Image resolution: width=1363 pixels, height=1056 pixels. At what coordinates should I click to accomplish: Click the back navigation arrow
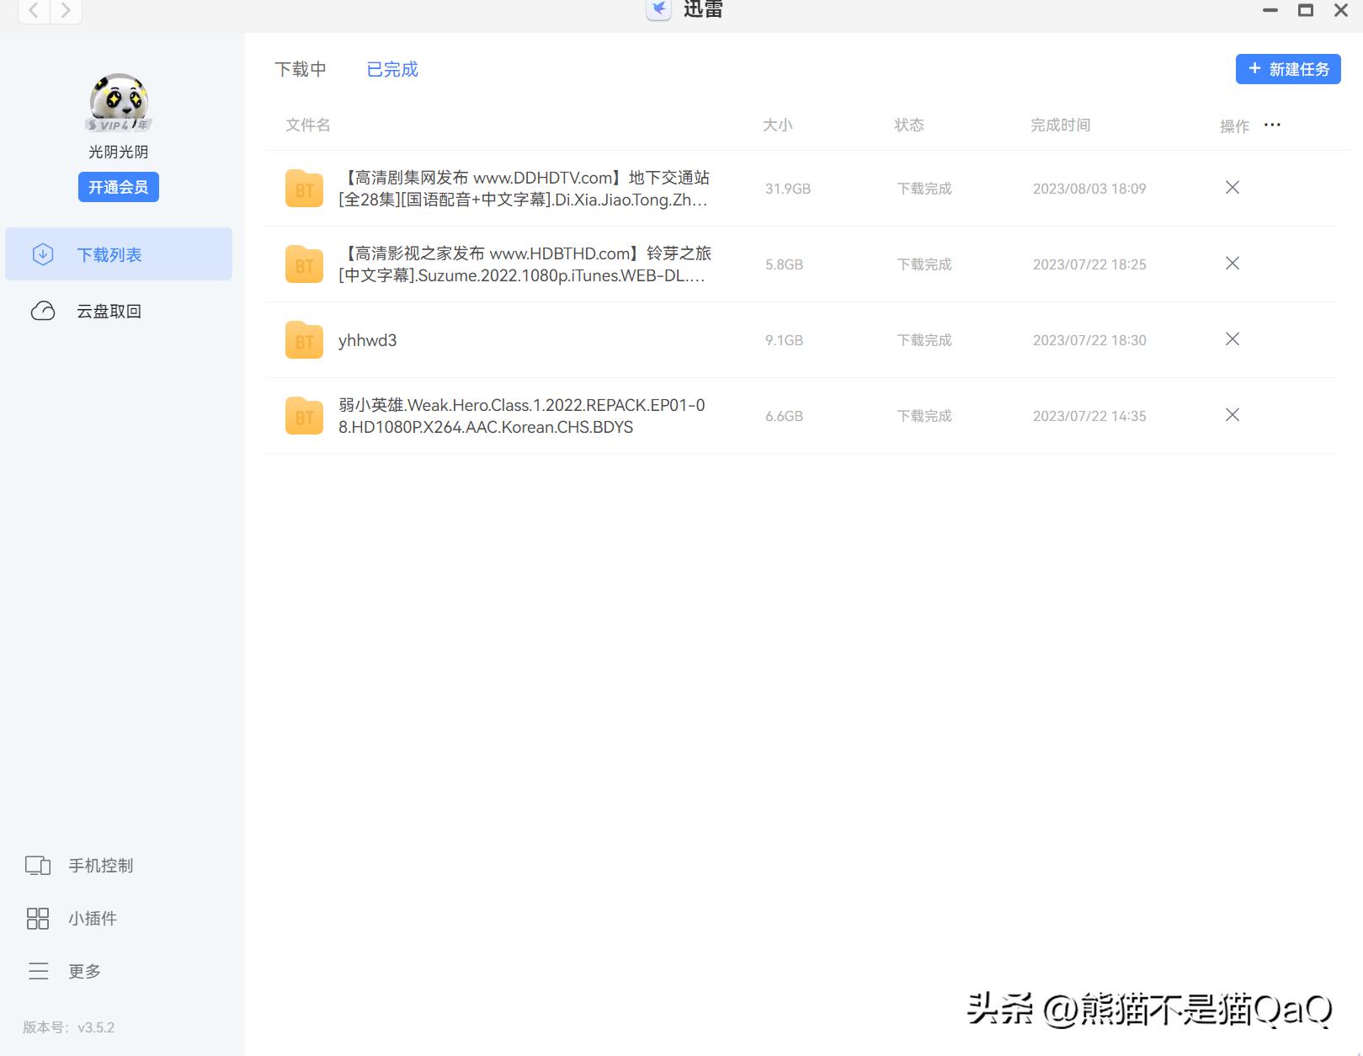pyautogui.click(x=33, y=11)
